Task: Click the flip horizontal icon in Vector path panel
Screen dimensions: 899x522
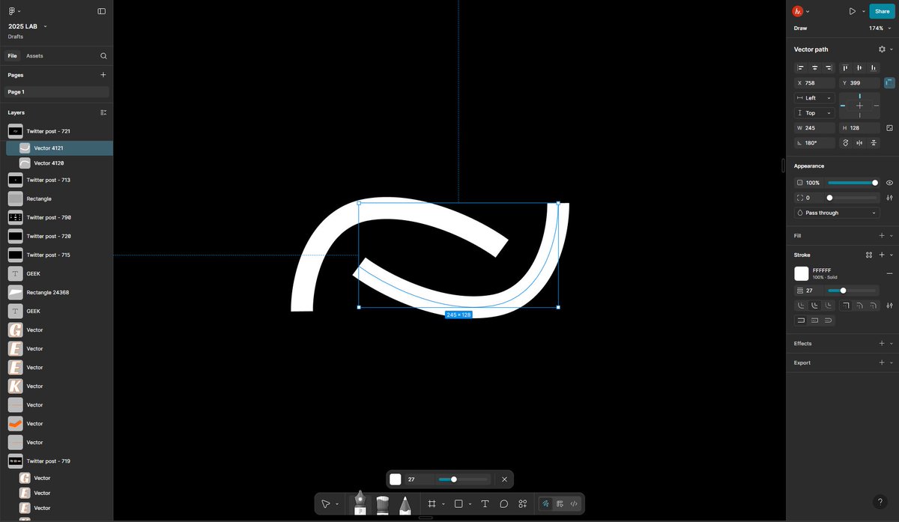Action: click(859, 142)
